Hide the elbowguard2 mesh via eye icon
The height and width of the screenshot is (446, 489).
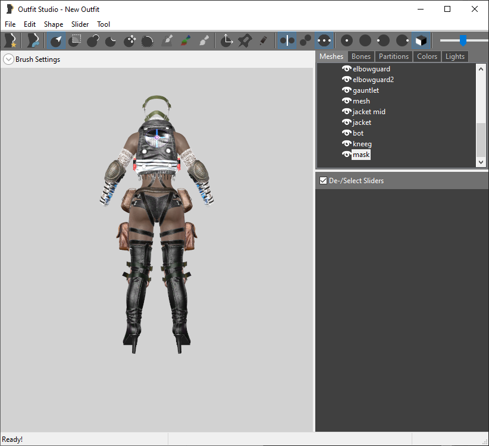(x=346, y=80)
